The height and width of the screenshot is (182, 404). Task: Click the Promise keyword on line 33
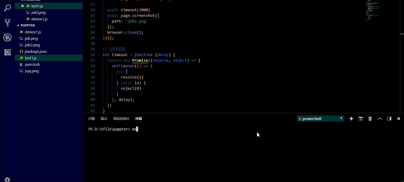[140, 60]
